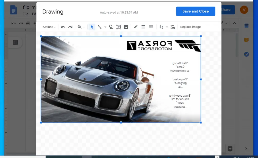Redo the drawing action

70,27
